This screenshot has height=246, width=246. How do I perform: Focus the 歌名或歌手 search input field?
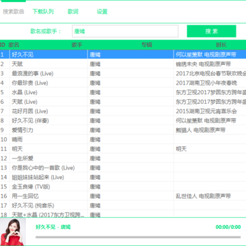pos(125,31)
